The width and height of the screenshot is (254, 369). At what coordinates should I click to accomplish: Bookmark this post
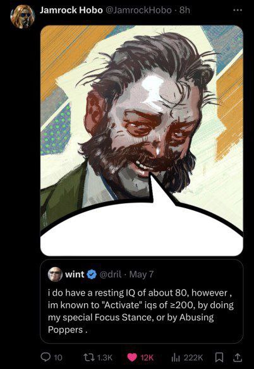(x=219, y=358)
